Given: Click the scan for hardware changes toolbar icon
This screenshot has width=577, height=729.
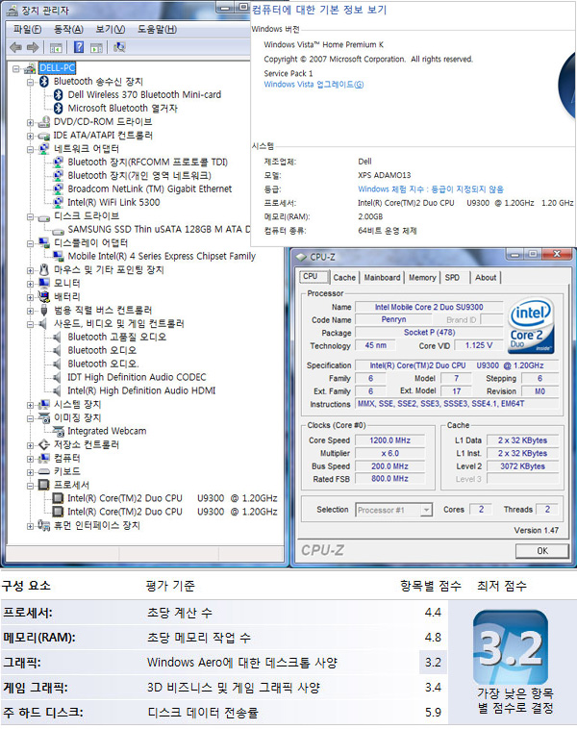Looking at the screenshot, I should coord(119,47).
